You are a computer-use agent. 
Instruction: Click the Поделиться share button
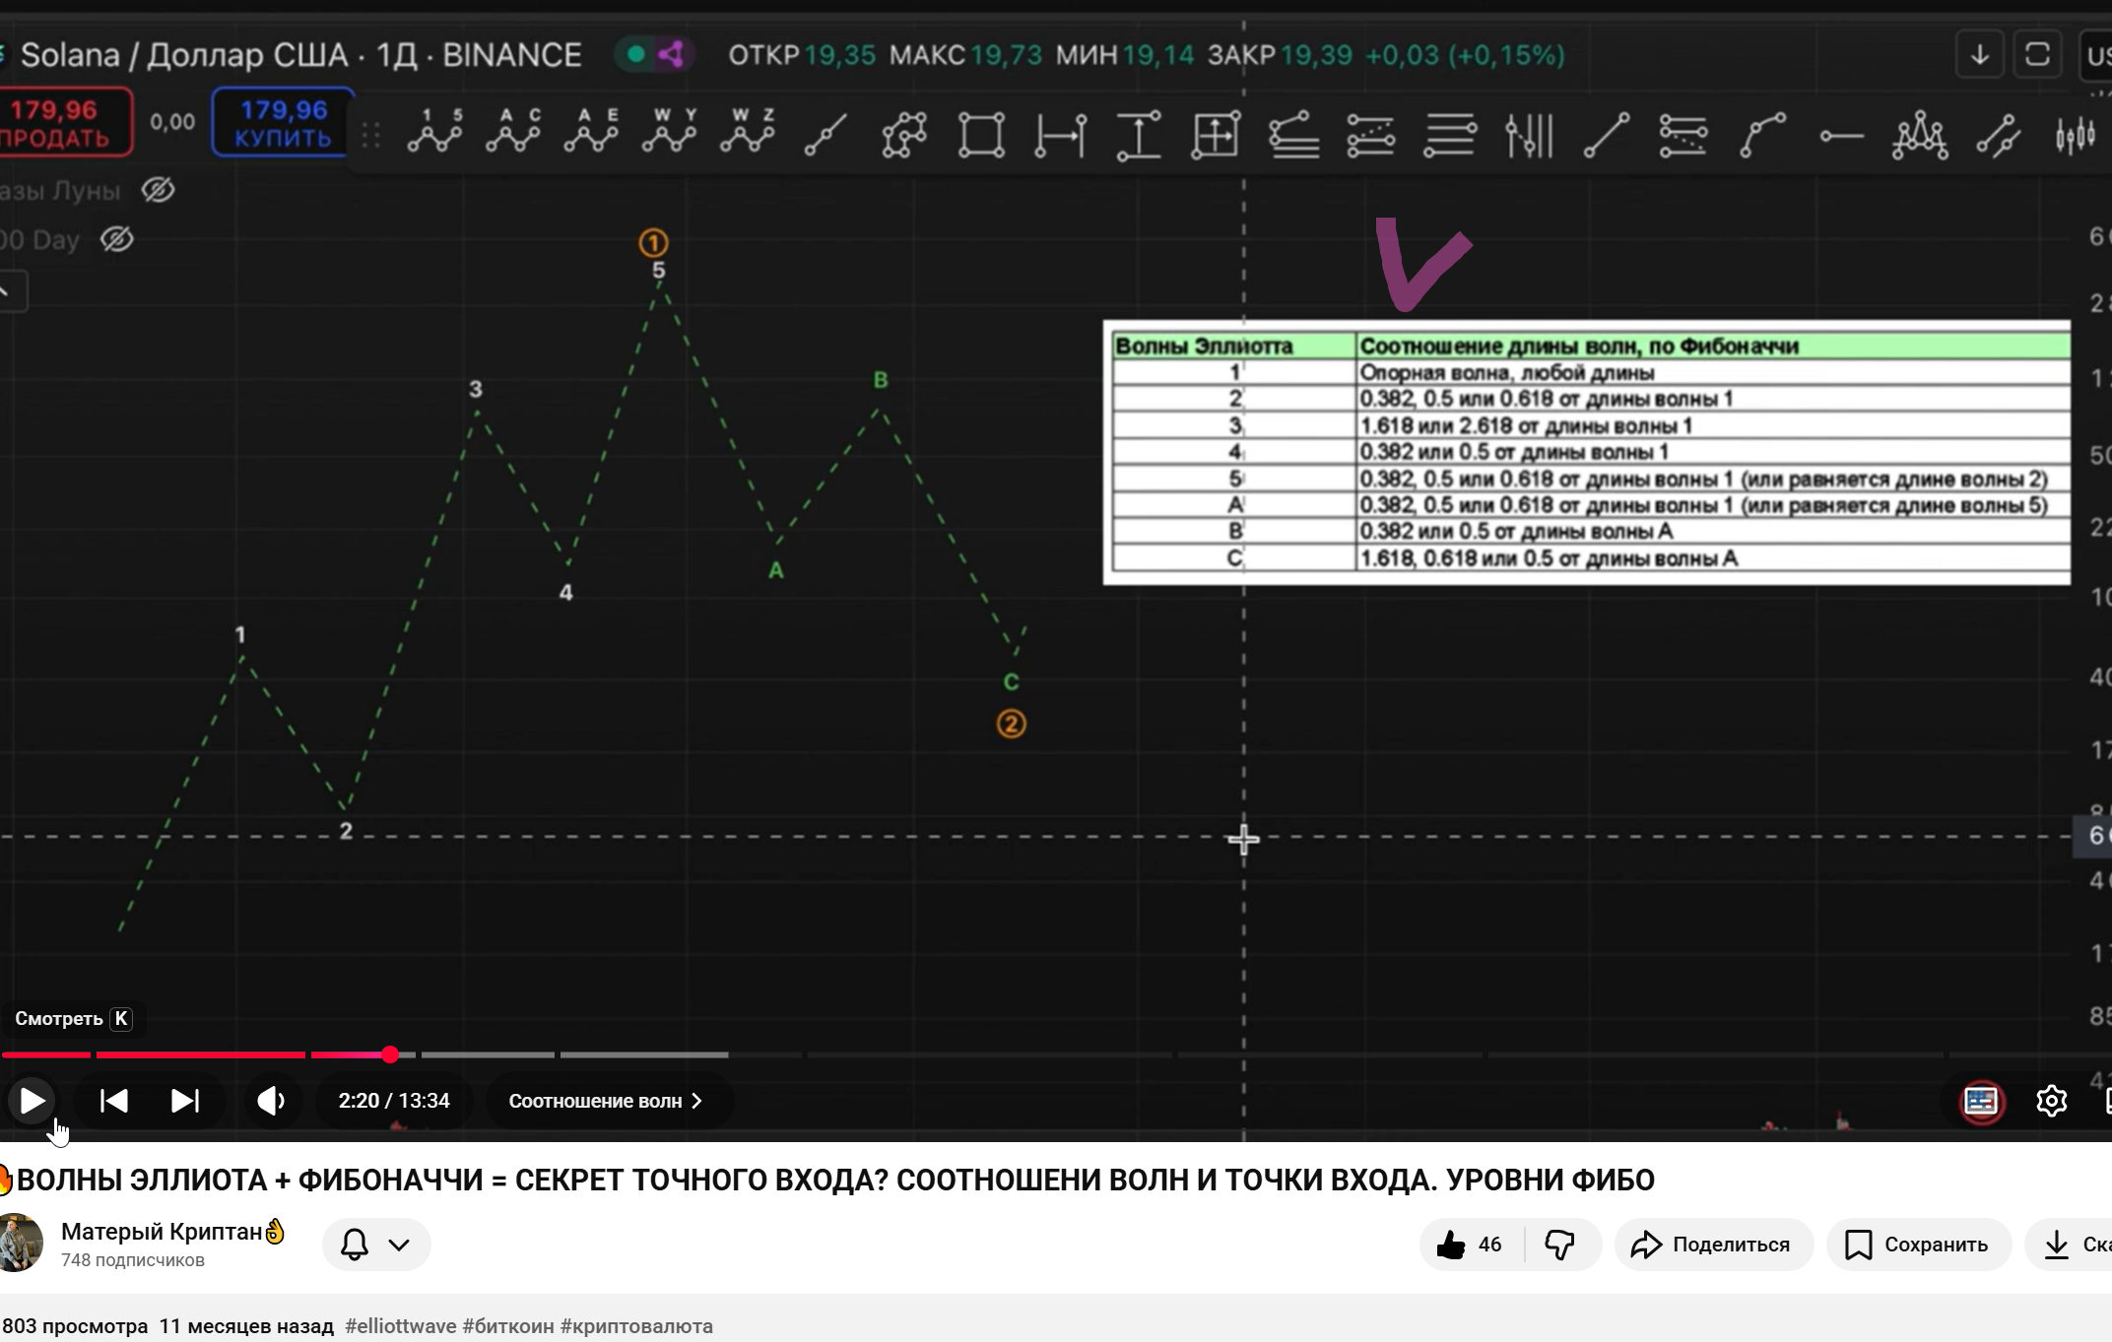tap(1712, 1245)
